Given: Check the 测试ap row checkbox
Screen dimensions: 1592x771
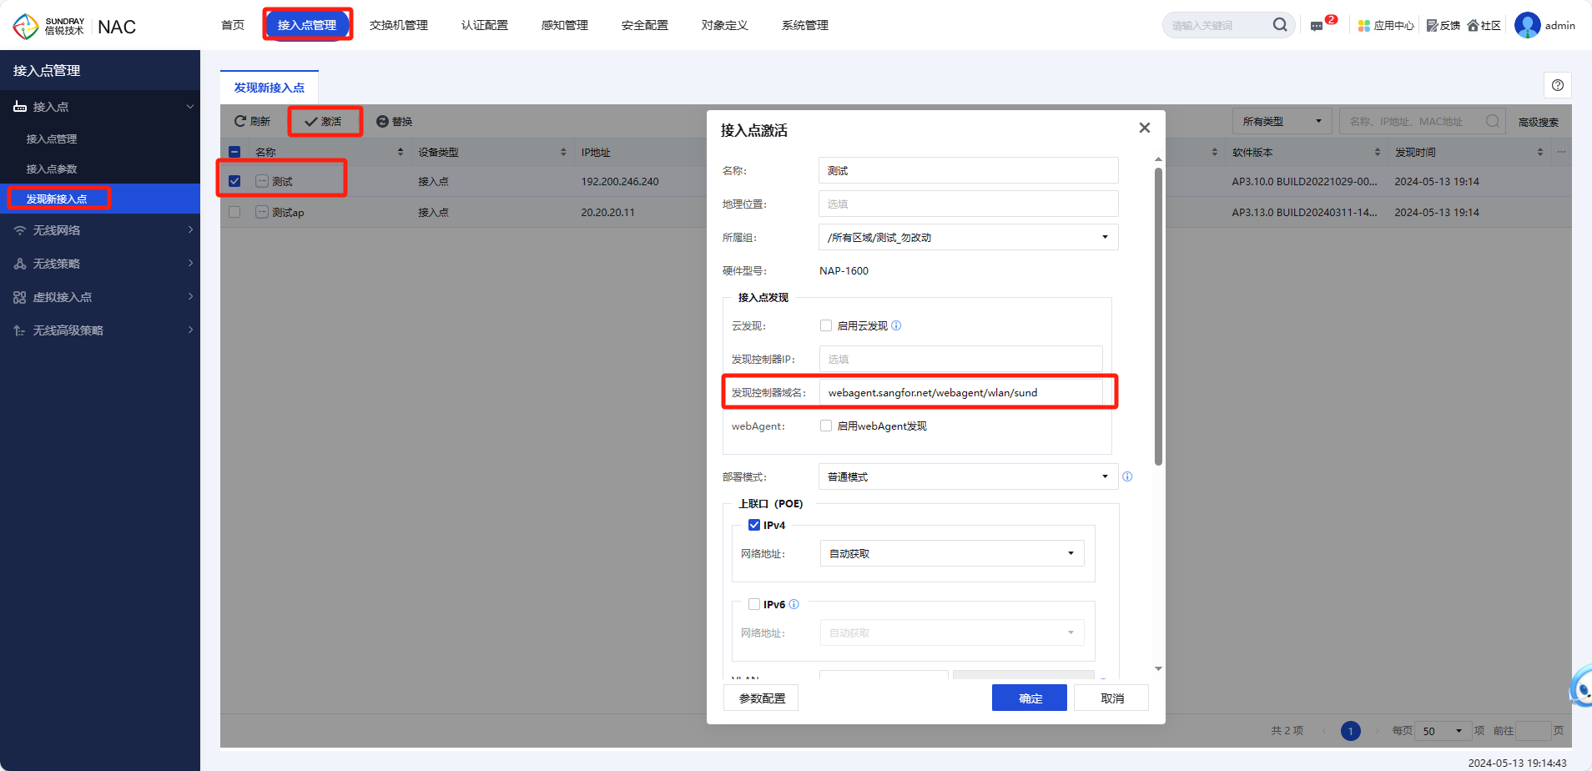Looking at the screenshot, I should coord(234,212).
